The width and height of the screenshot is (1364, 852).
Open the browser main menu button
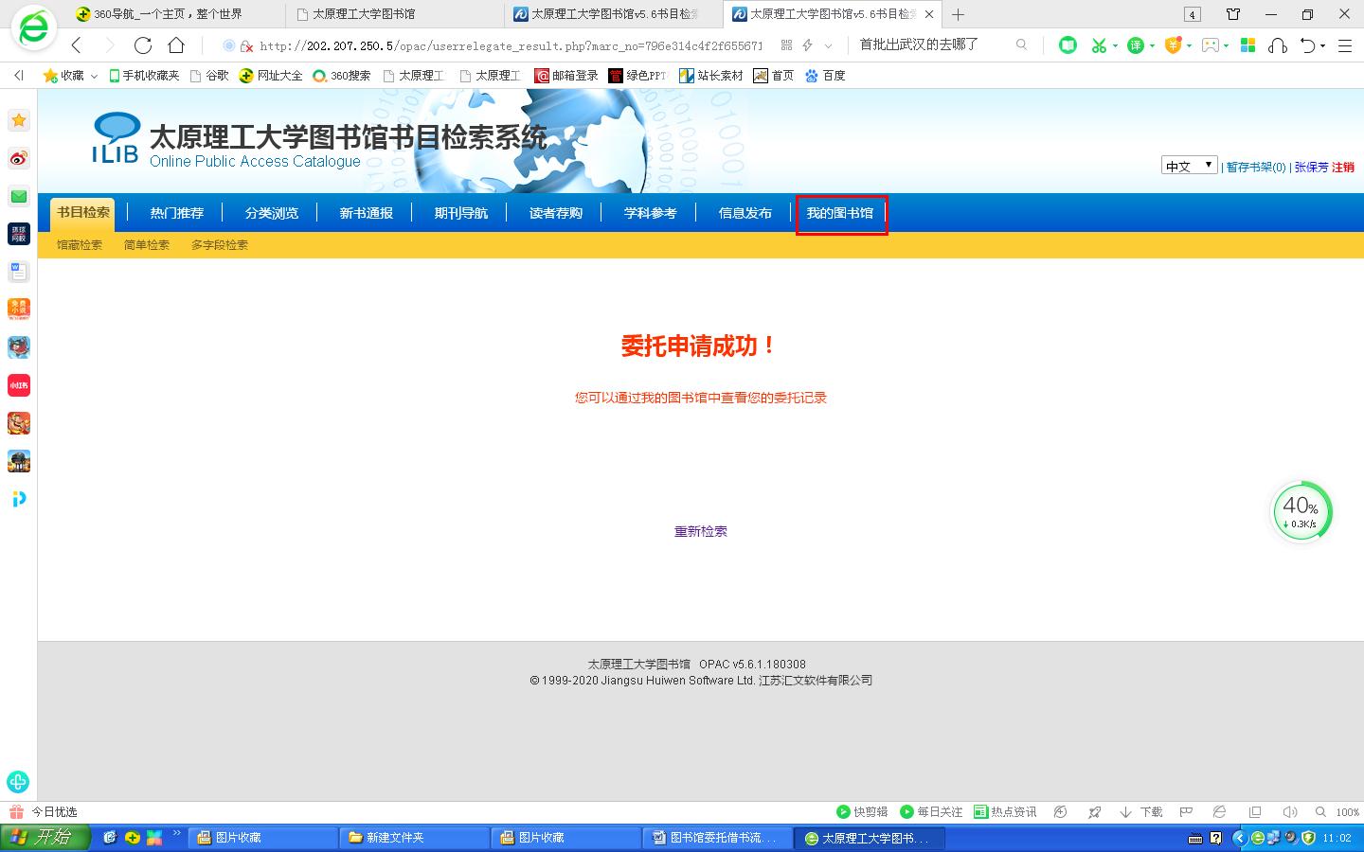(x=1344, y=45)
